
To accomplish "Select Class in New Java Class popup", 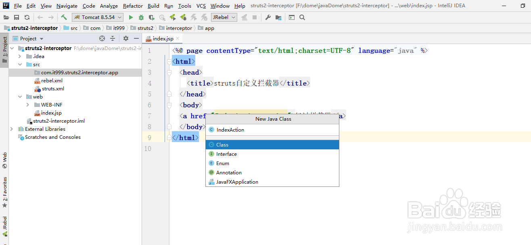I will (272, 144).
